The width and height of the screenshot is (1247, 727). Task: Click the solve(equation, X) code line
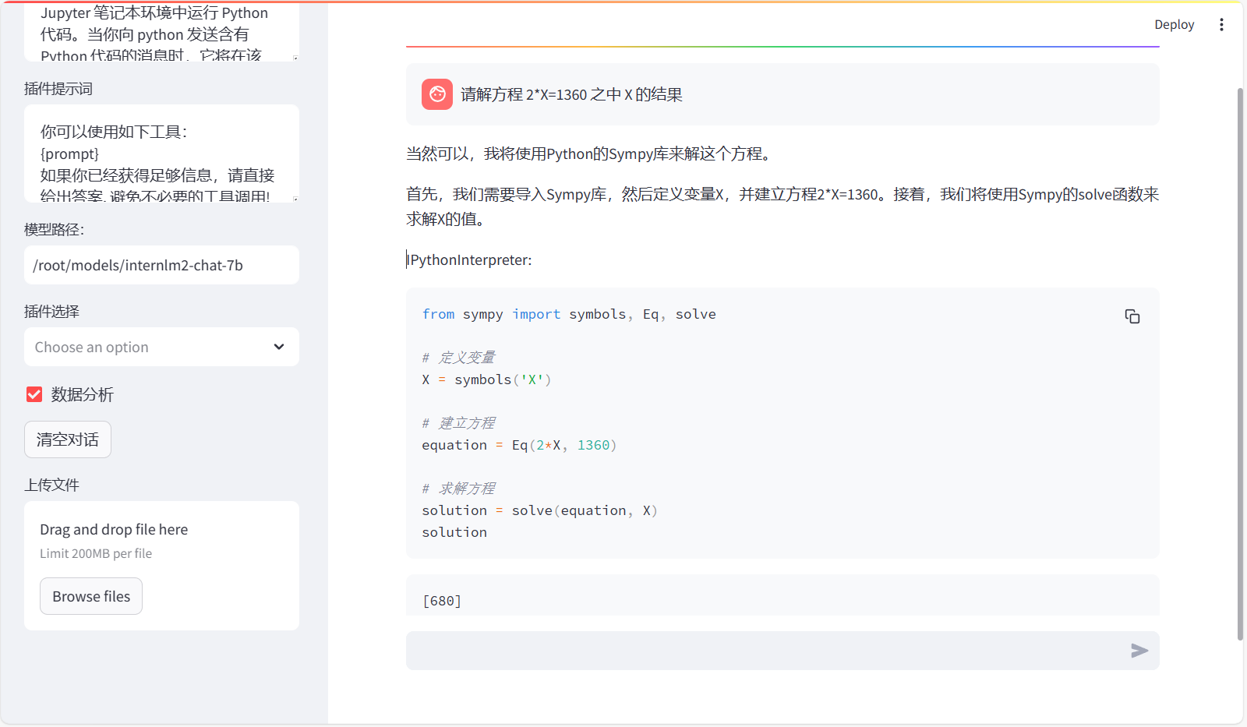coord(539,510)
